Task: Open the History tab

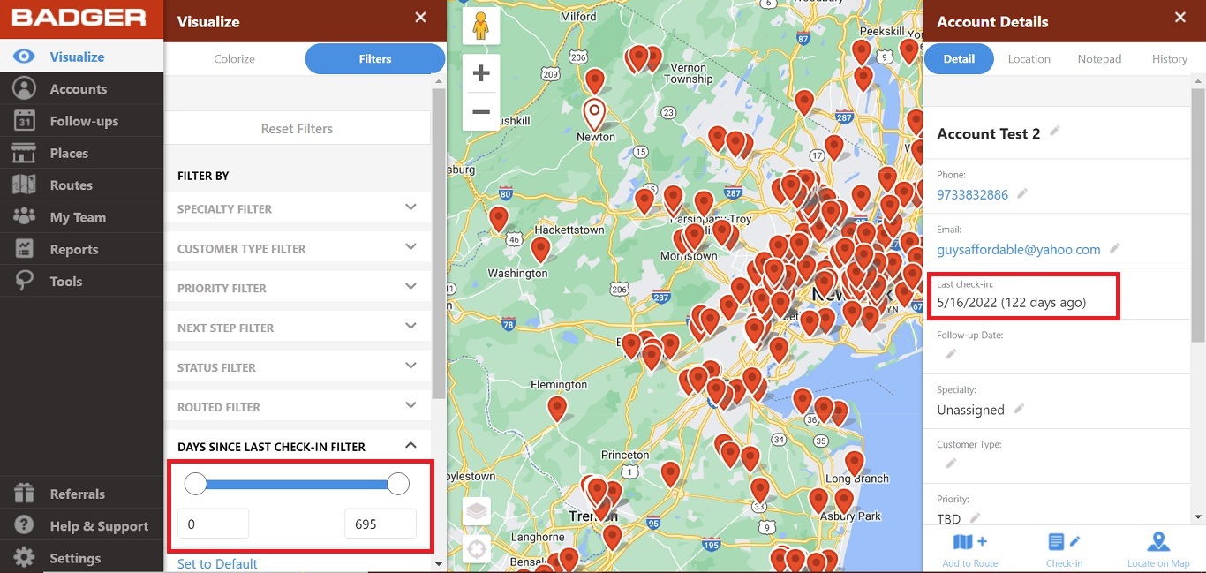Action: tap(1170, 59)
